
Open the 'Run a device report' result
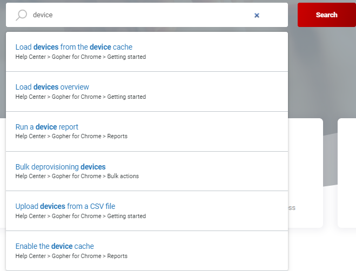coord(46,127)
